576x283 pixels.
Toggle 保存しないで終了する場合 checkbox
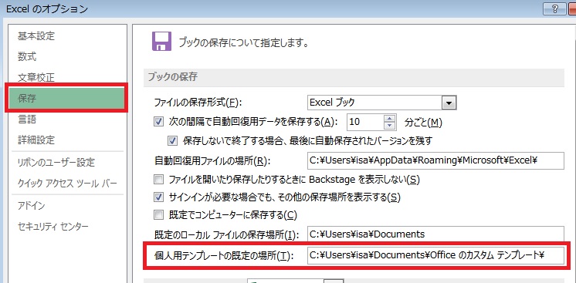coord(173,140)
